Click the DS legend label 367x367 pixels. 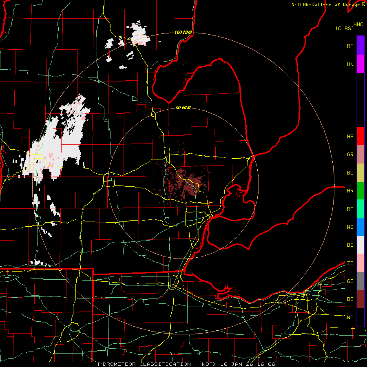click(350, 245)
